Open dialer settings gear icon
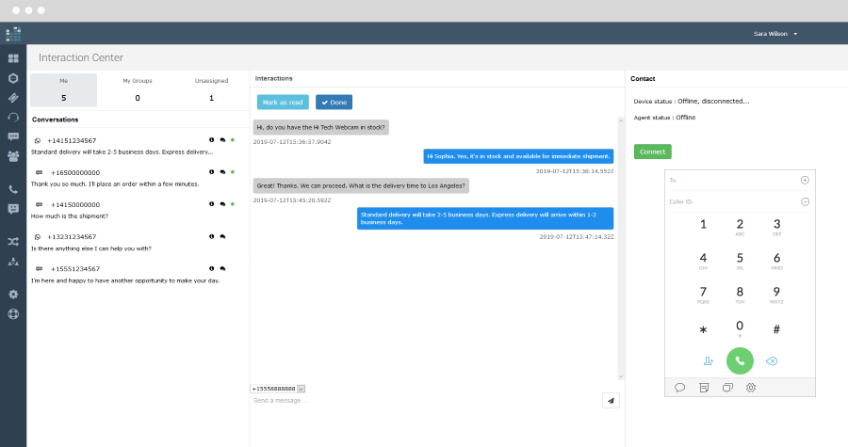848x447 pixels. [x=751, y=387]
